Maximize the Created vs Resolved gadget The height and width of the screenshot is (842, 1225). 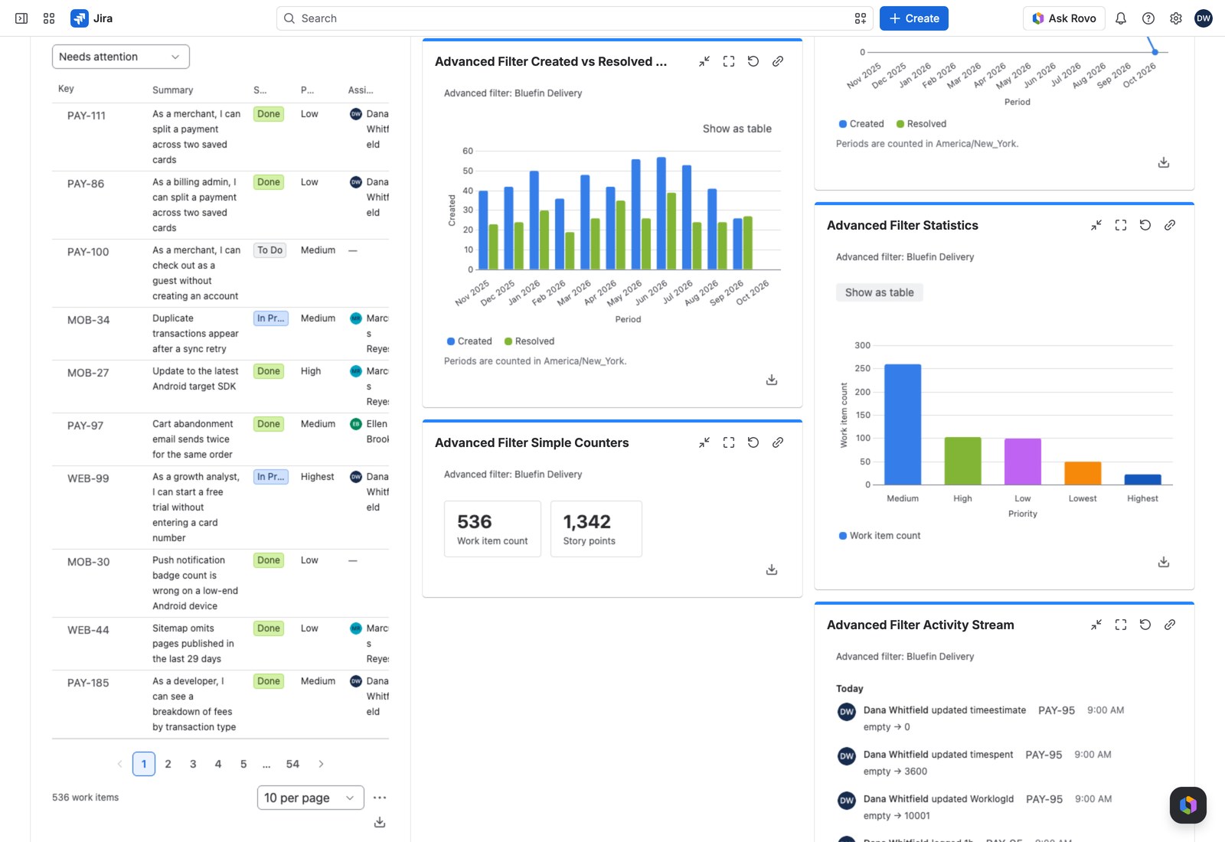729,61
